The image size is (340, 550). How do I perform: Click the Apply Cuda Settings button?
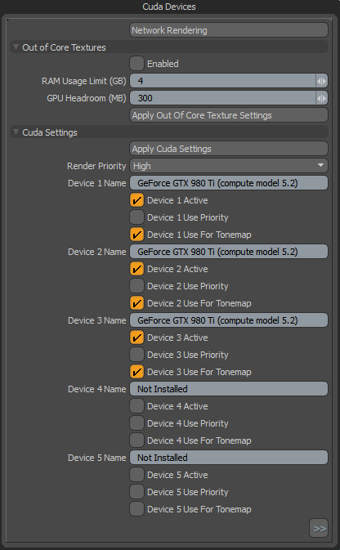pos(229,149)
